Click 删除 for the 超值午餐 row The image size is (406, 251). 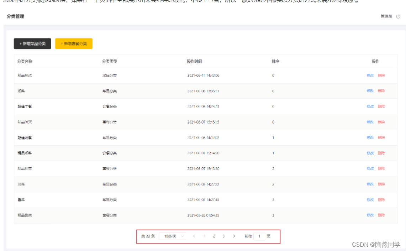click(x=381, y=106)
